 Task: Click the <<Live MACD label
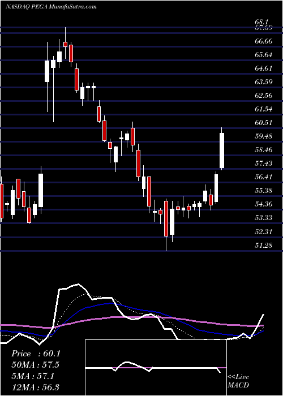click(238, 381)
